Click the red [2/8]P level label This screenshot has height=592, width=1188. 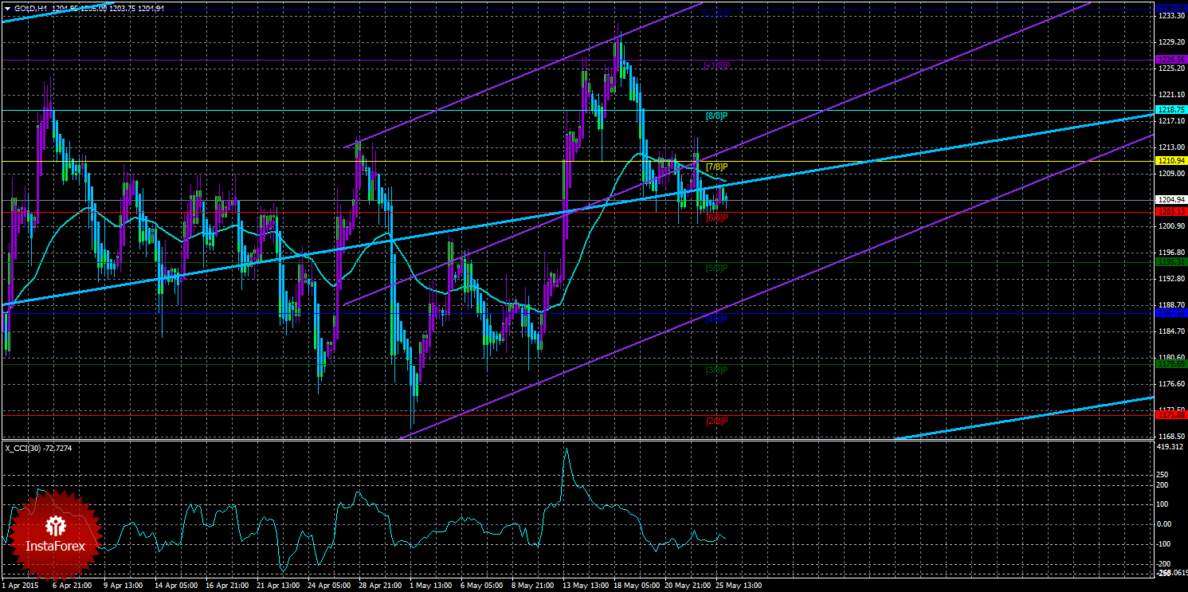pos(717,421)
